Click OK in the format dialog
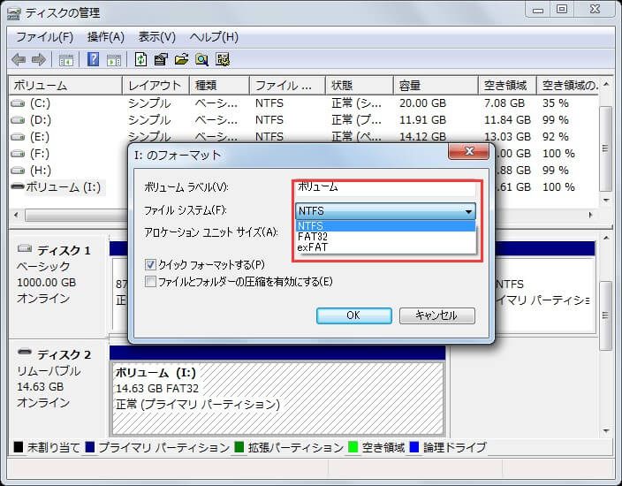Viewport: 622px width, 486px height. click(353, 315)
